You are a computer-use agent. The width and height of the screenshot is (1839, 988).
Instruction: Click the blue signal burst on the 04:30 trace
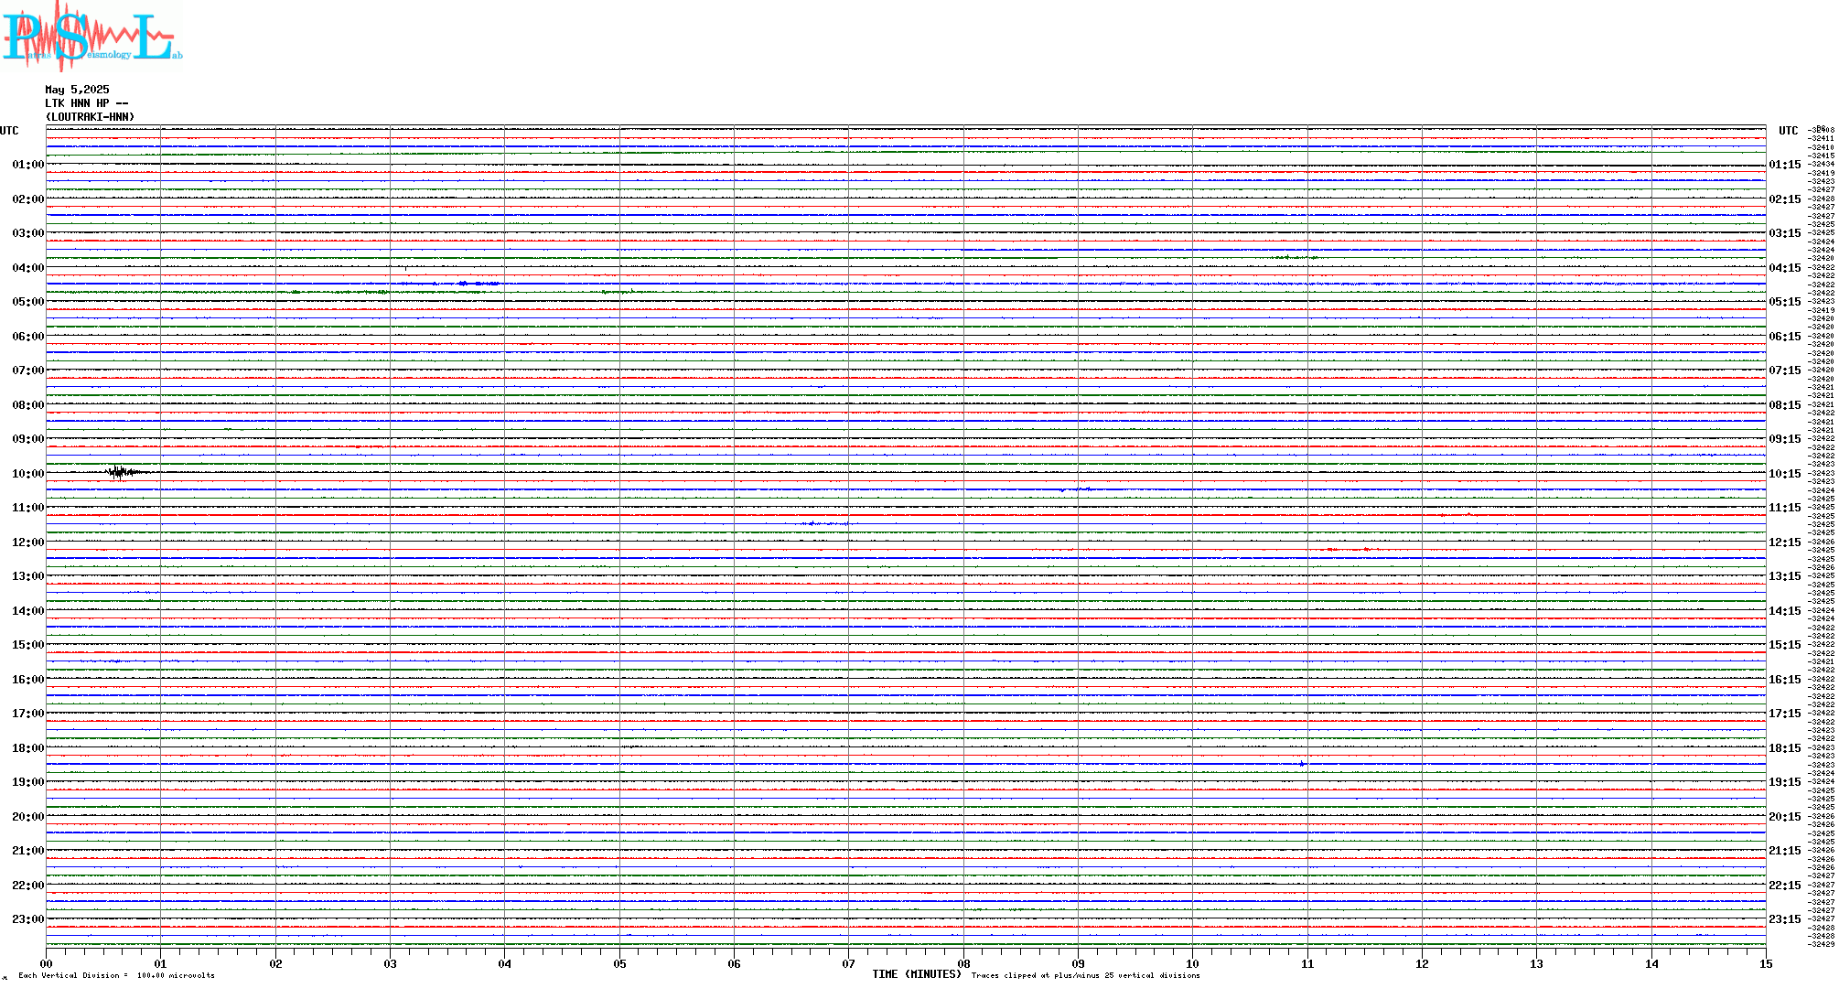pyautogui.click(x=478, y=284)
